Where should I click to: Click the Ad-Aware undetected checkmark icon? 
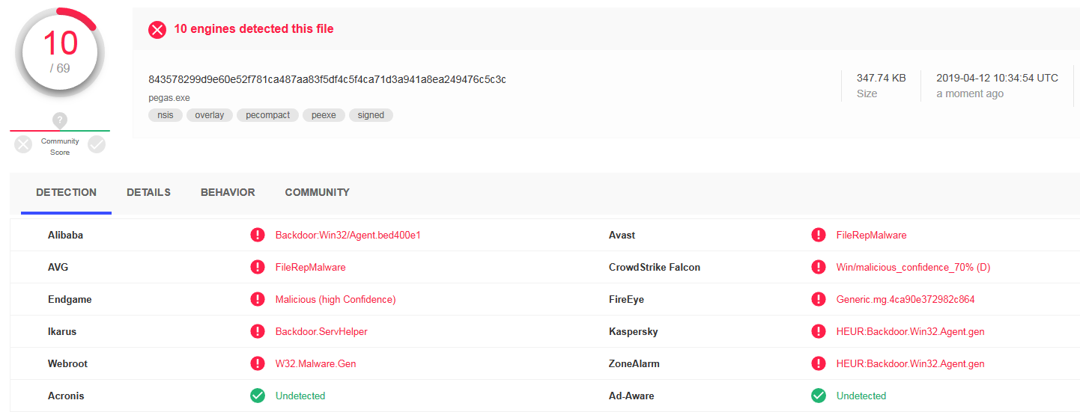click(x=819, y=396)
